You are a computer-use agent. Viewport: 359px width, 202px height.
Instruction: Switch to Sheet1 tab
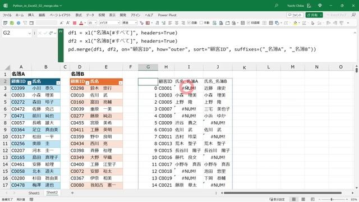[x=34, y=193]
